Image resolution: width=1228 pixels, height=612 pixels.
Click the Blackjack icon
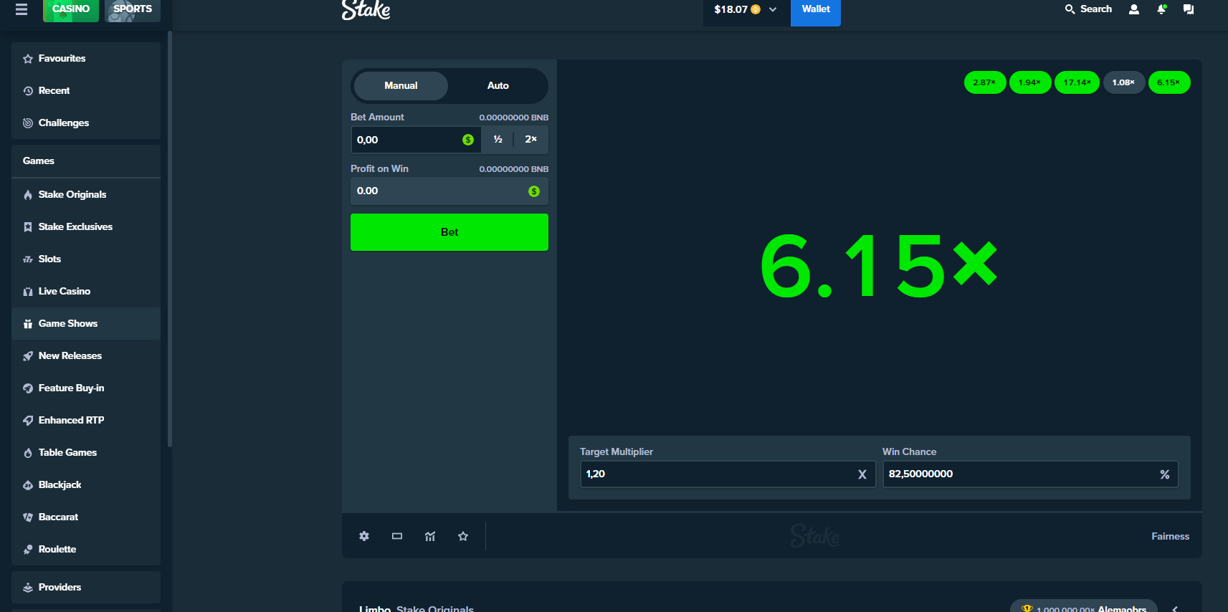point(28,485)
